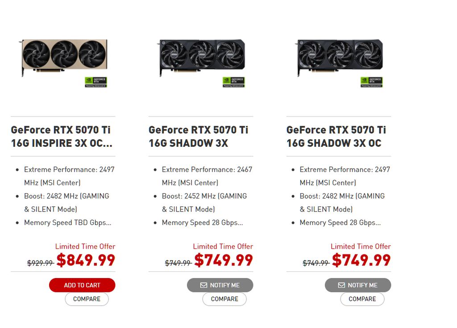This screenshot has width=457, height=328.
Task: Click COMPARE under the SHADOW 3X card
Action: [x=224, y=299]
